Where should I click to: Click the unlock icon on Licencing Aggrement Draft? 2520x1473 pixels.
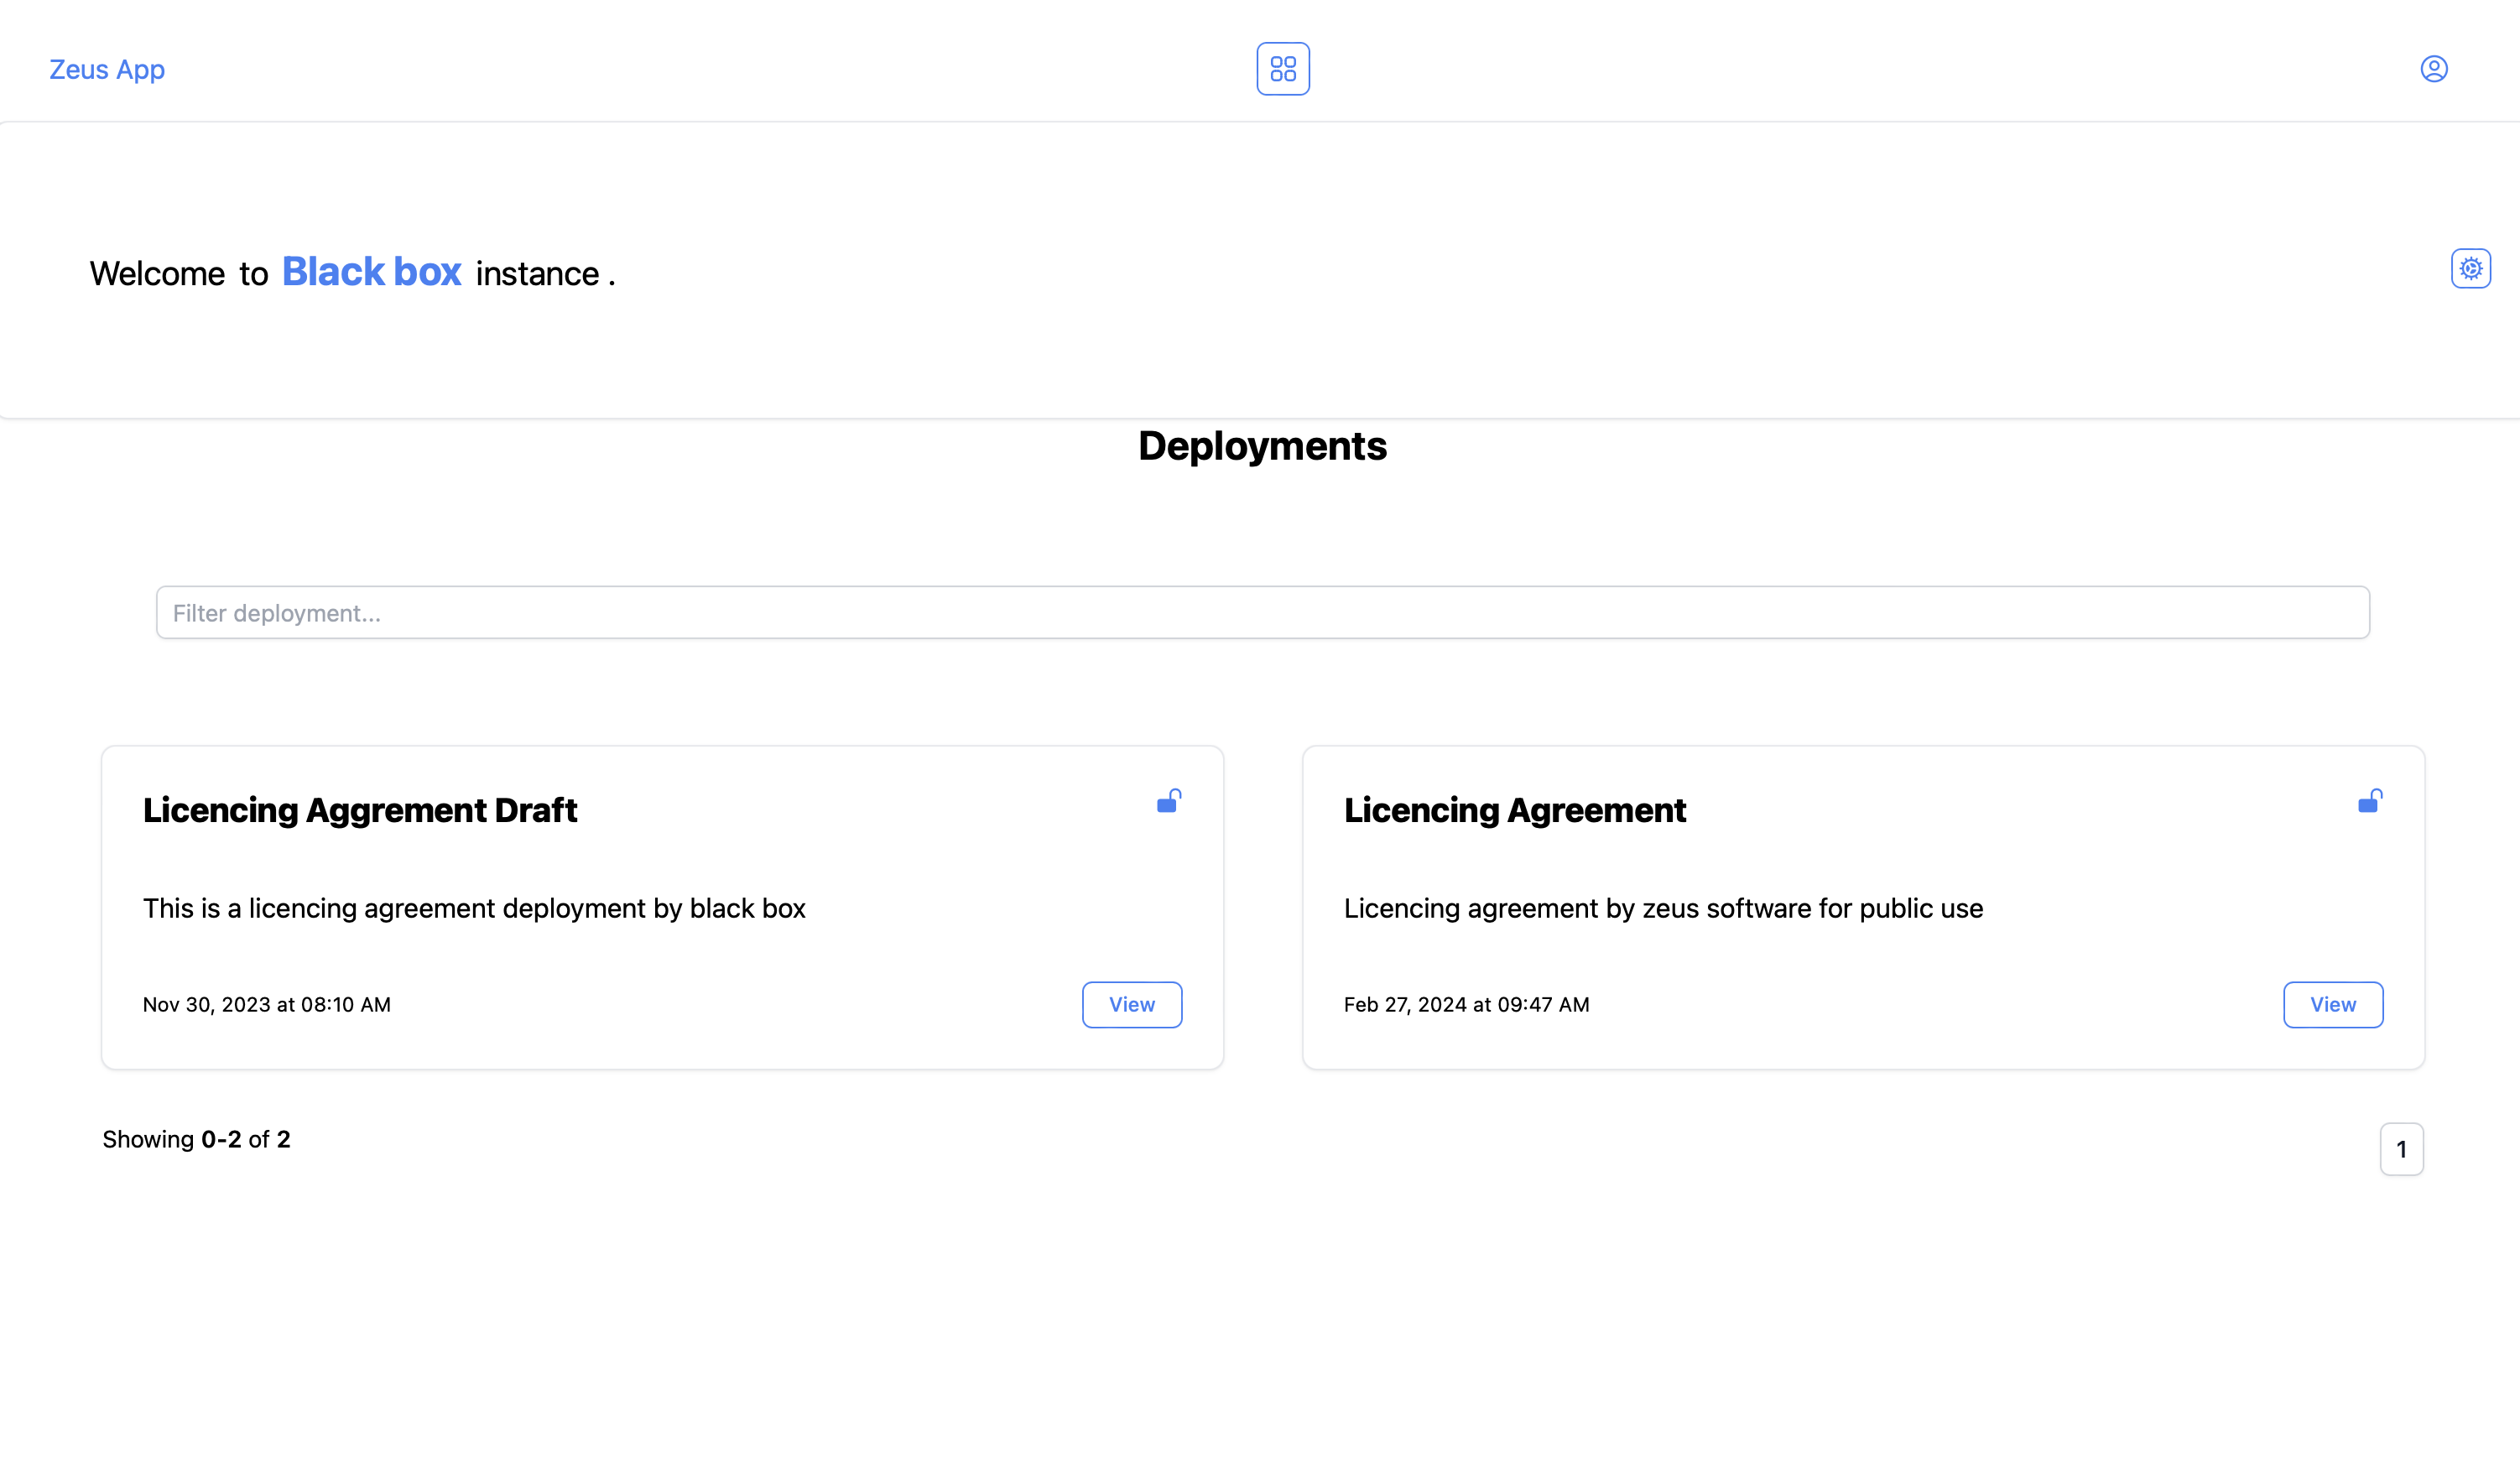(1169, 801)
